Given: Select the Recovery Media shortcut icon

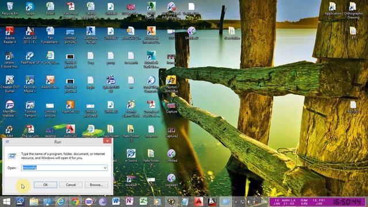Looking at the screenshot, I should [30, 84].
